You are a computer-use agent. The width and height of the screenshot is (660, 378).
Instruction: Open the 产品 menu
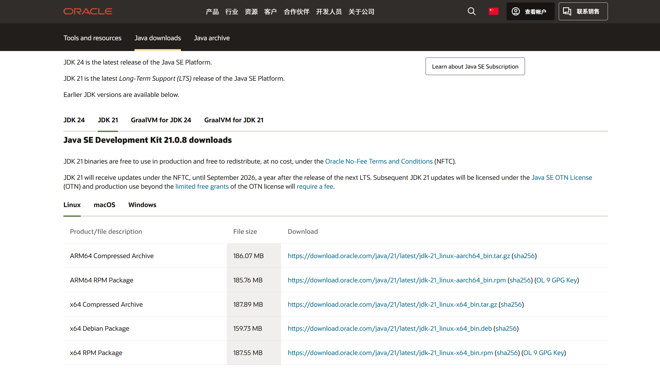coord(212,12)
